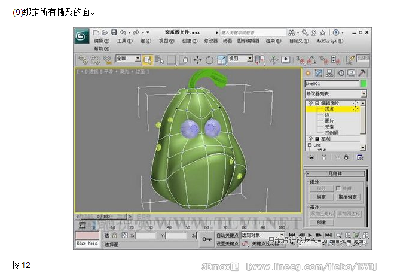Click the Edit Named Selection Sets icon
Image resolution: width=394 pixels, height=277 pixels.
350,60
